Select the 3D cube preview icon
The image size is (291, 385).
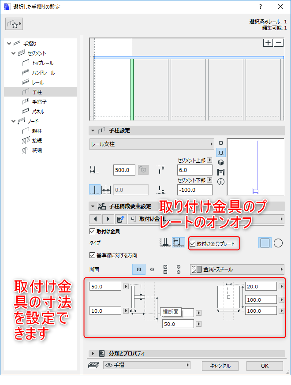pyautogui.click(x=221, y=162)
